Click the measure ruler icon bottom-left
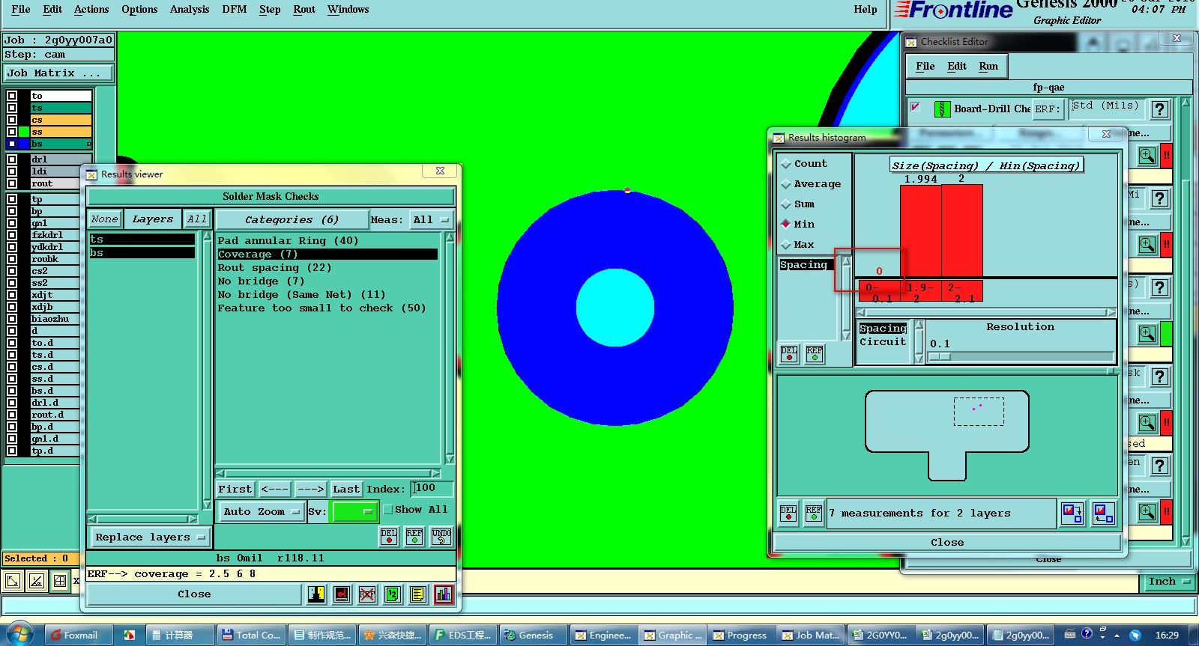Viewport: 1199px width, 646px height. click(37, 581)
